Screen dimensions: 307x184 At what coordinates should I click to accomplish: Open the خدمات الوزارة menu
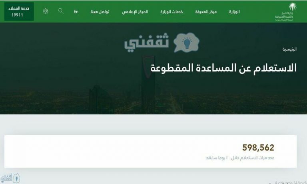point(171,12)
